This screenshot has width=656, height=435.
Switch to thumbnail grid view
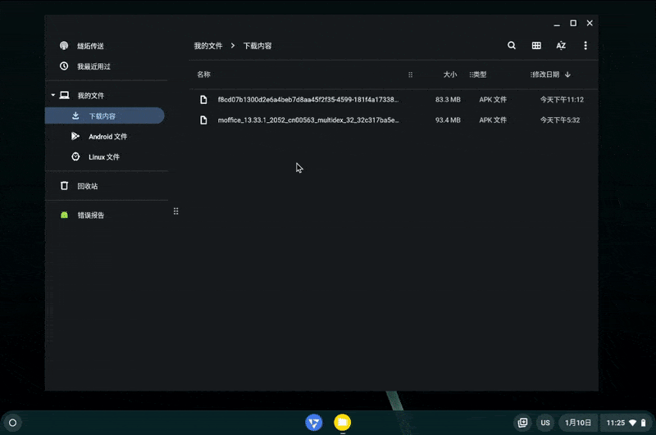pos(536,46)
